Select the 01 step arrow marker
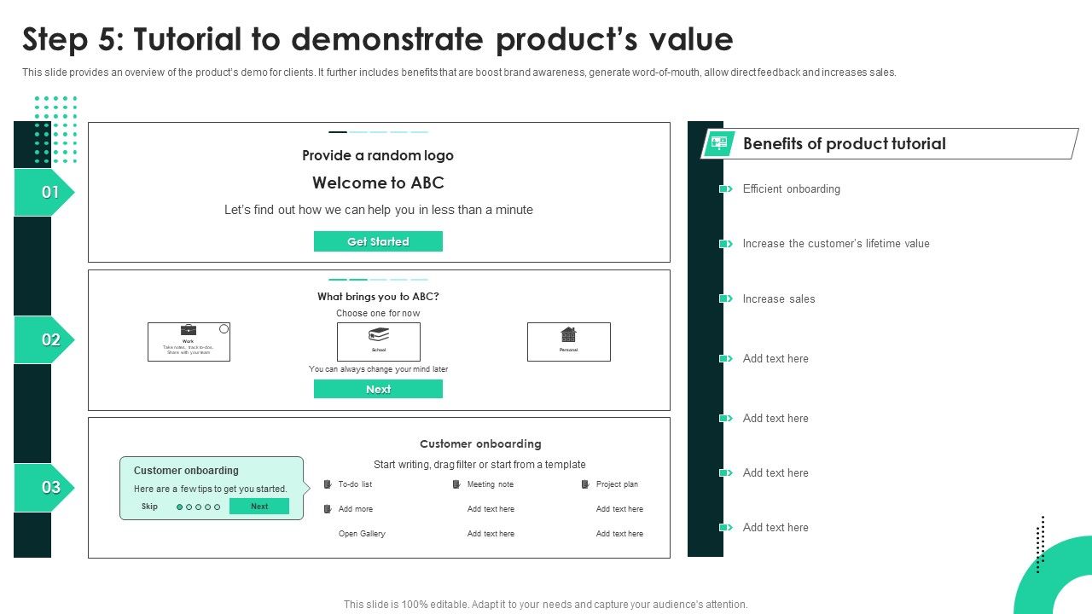This screenshot has height=614, width=1092. pos(44,192)
